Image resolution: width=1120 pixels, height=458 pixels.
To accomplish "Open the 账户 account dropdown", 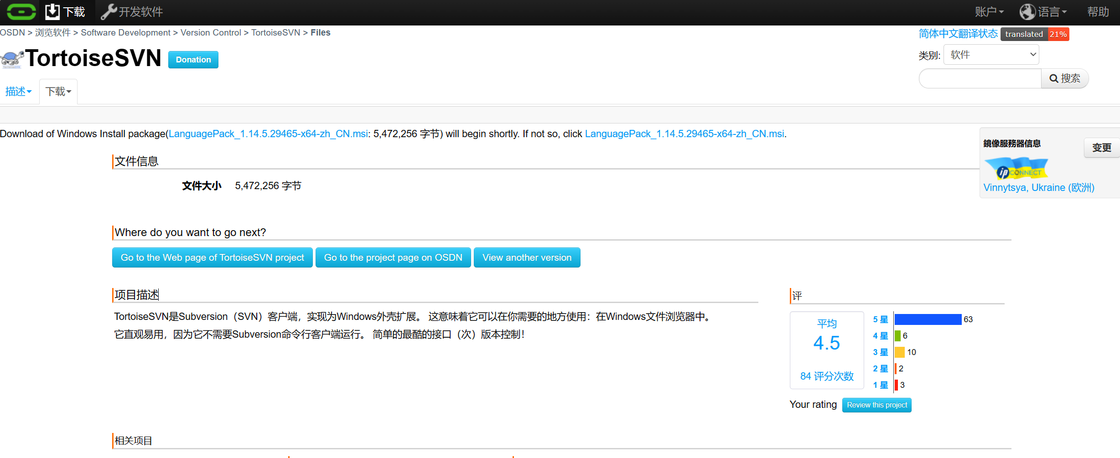I will (988, 11).
